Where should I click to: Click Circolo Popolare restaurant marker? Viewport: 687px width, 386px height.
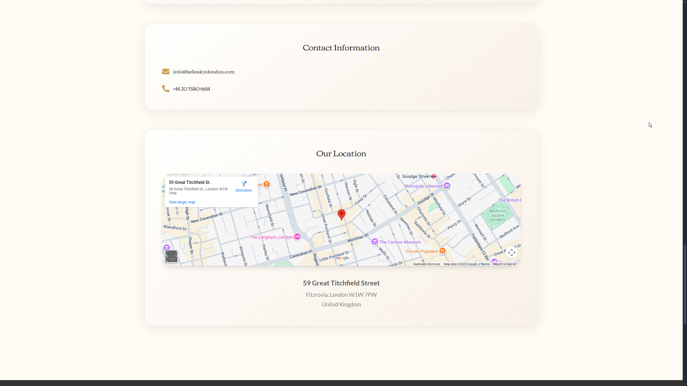(443, 251)
